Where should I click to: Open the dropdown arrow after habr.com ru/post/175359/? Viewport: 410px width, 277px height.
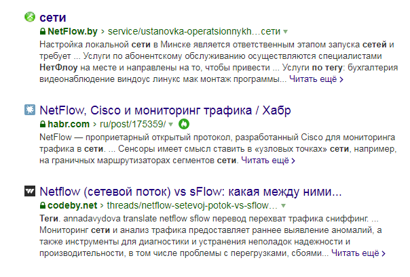[171, 125]
